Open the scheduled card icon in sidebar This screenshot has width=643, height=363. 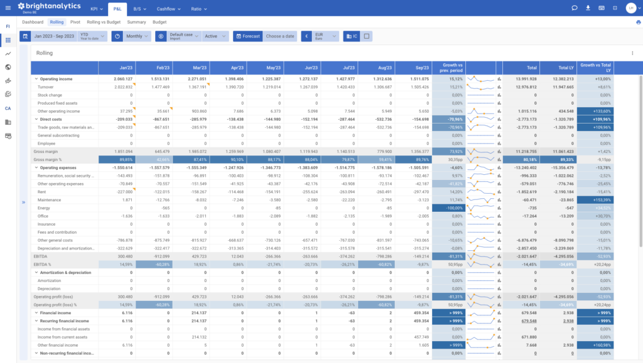8,136
